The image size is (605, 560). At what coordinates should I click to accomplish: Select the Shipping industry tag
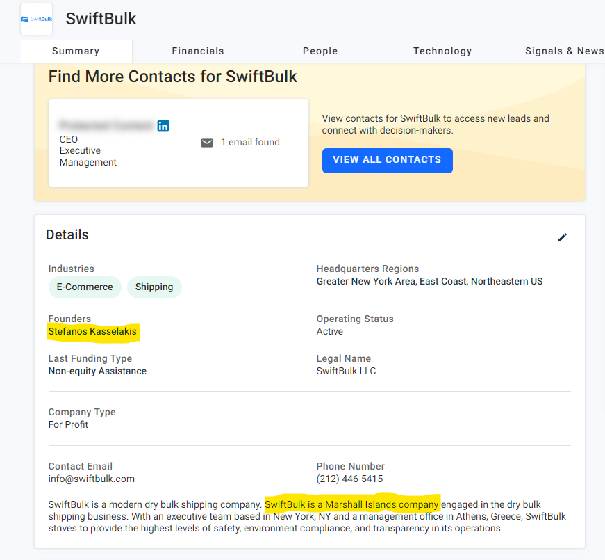click(154, 287)
